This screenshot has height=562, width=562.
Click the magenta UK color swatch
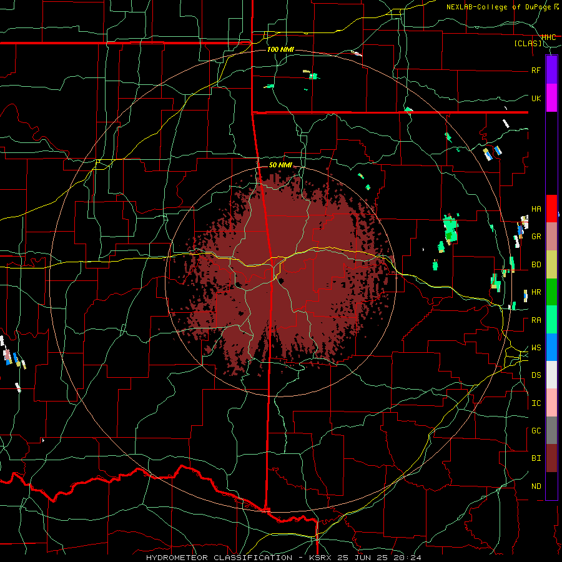(551, 98)
